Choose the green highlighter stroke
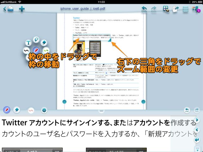Viewport: 203px width, 152px height. (x=46, y=50)
